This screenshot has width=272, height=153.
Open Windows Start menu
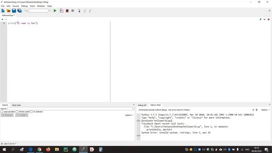click(x=4, y=149)
